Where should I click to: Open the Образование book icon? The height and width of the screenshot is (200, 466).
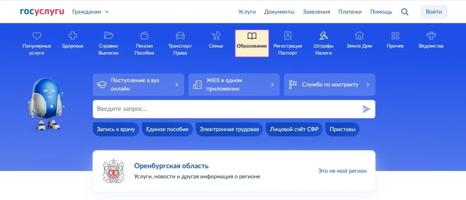tap(252, 36)
